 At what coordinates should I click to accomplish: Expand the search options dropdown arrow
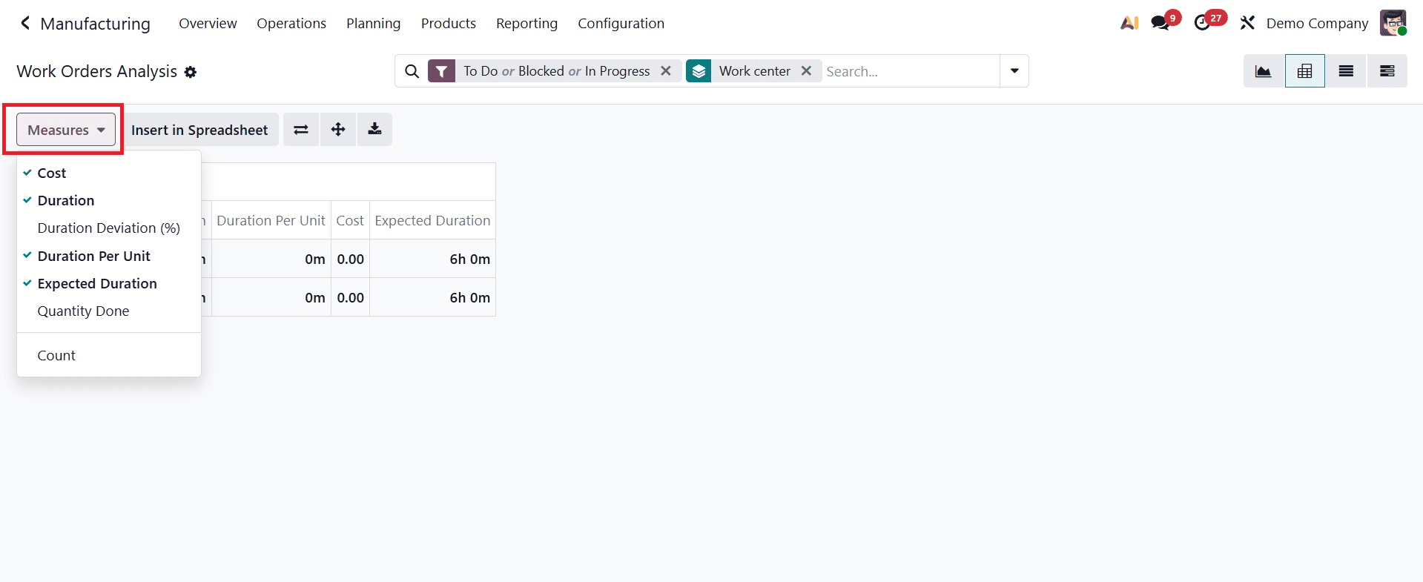pos(1014,71)
